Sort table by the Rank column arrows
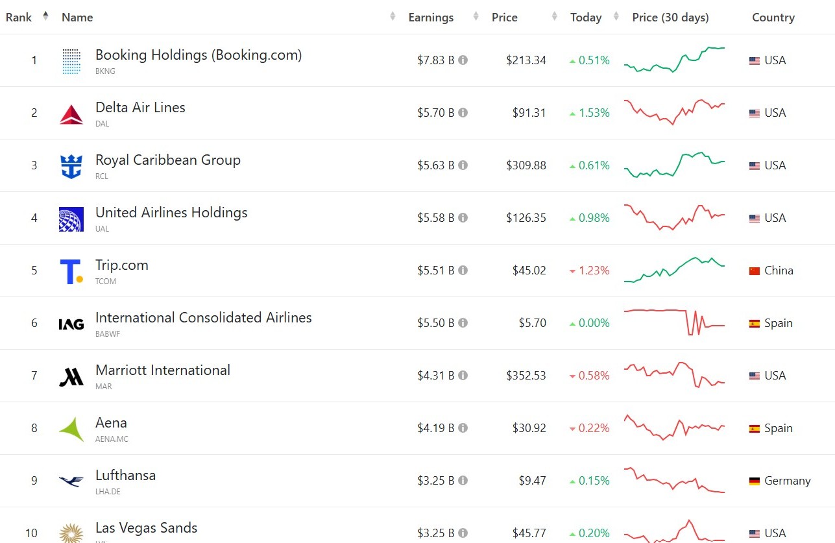Screen dimensions: 835x543 click(45, 16)
